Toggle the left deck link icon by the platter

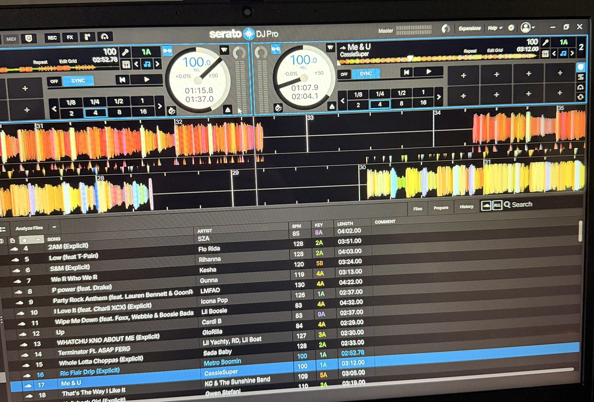click(x=167, y=50)
